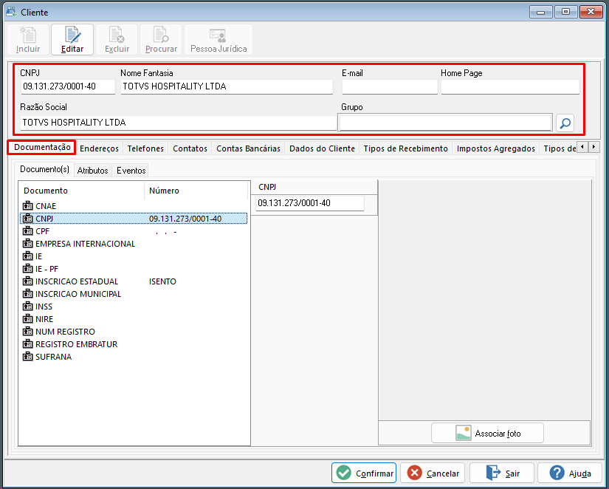Click the Nome Fantasia field

(x=227, y=86)
